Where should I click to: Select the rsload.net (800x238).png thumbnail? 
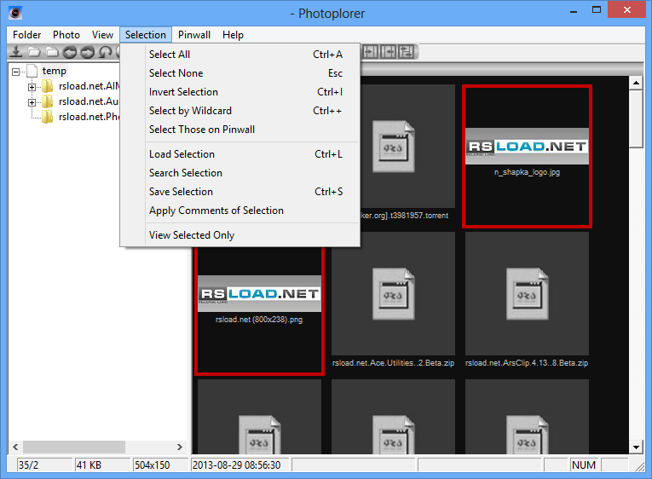coord(259,309)
